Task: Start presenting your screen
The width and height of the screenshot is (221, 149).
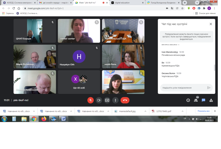Action: tap(107, 100)
